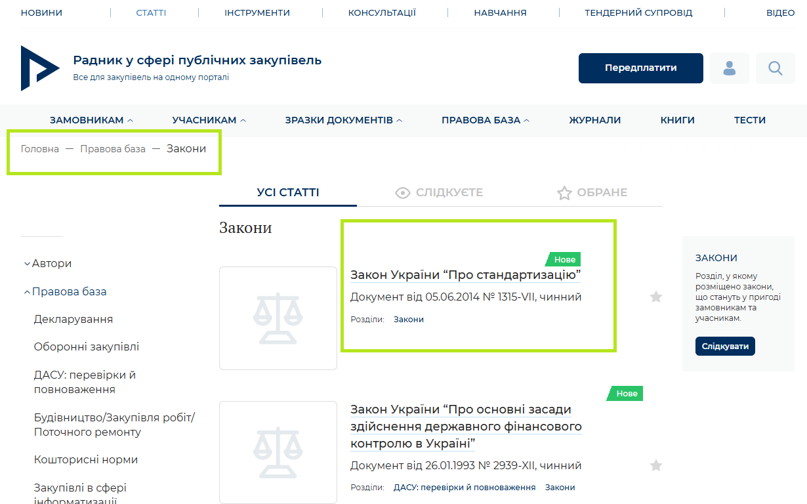Open the Головна breadcrumb link

click(40, 149)
